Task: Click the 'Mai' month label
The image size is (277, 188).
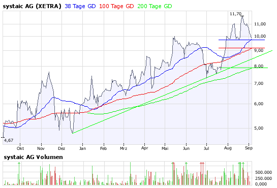Action: (165, 148)
